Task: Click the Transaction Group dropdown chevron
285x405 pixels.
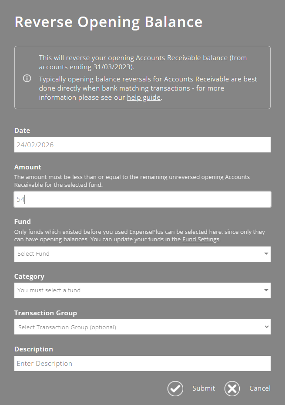Action: pos(265,327)
